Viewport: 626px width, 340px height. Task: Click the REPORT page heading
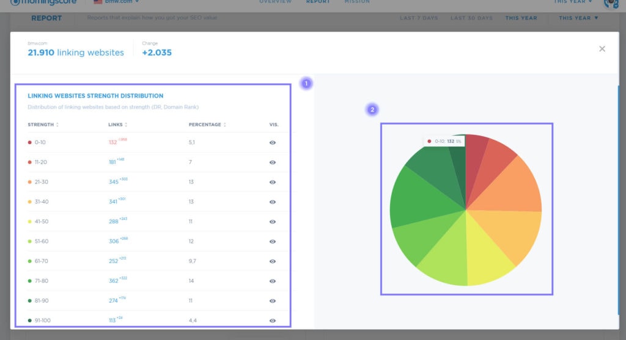[46, 18]
